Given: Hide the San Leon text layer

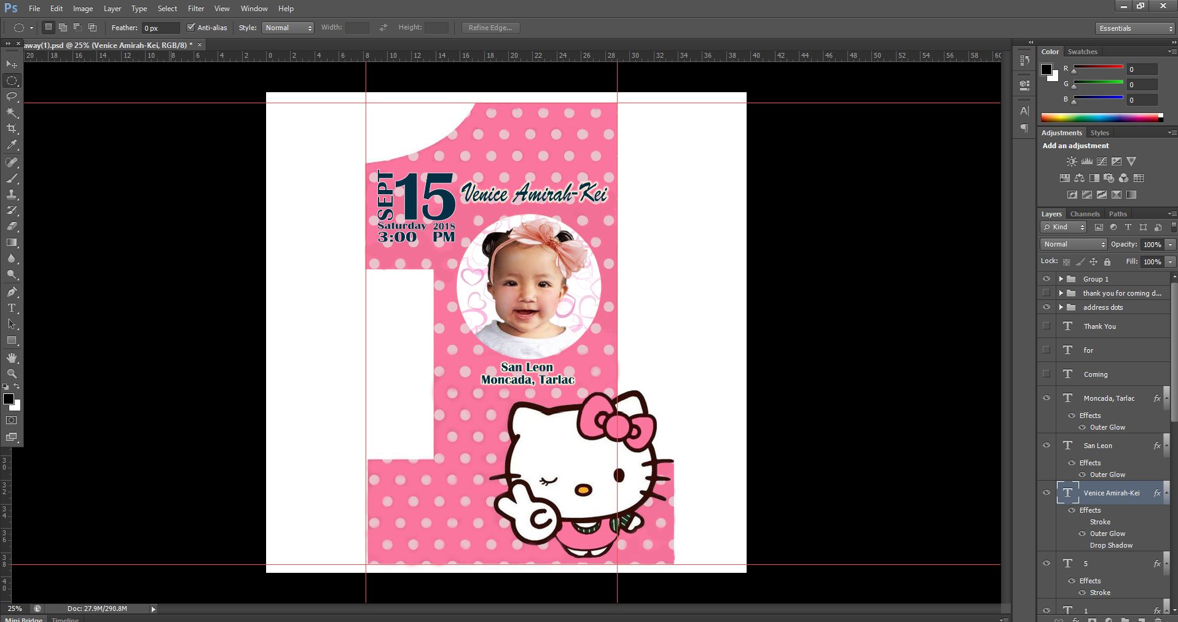Looking at the screenshot, I should click(1046, 446).
